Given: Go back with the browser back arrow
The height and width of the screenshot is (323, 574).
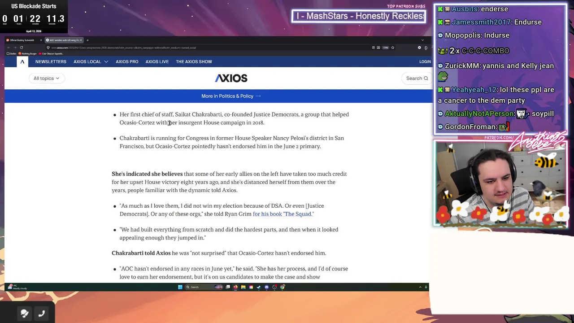Looking at the screenshot, I should 9,48.
